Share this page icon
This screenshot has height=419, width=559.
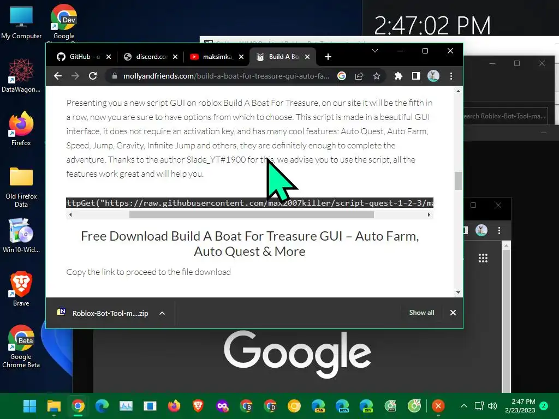(x=359, y=76)
